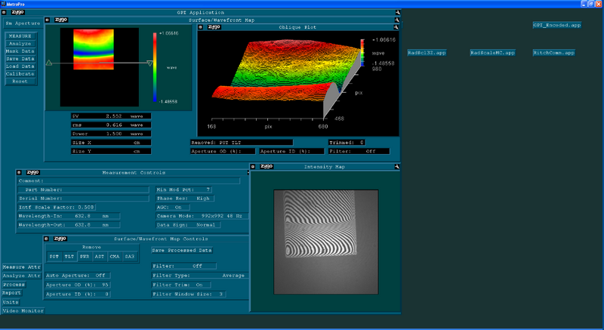Click the Intensity Map fringe image

coord(326,242)
